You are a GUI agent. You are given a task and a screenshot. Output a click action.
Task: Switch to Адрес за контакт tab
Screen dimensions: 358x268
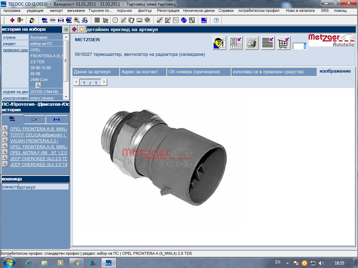click(x=143, y=72)
